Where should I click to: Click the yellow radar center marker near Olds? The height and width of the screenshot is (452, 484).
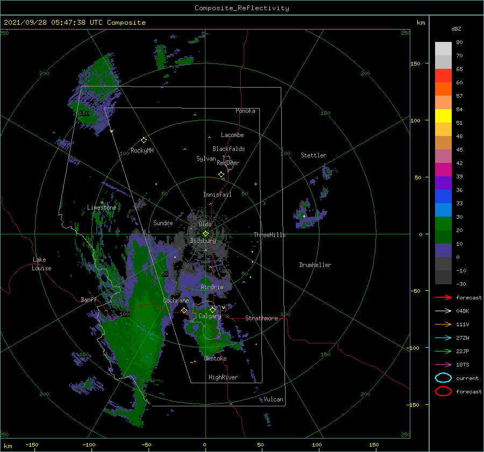click(205, 234)
